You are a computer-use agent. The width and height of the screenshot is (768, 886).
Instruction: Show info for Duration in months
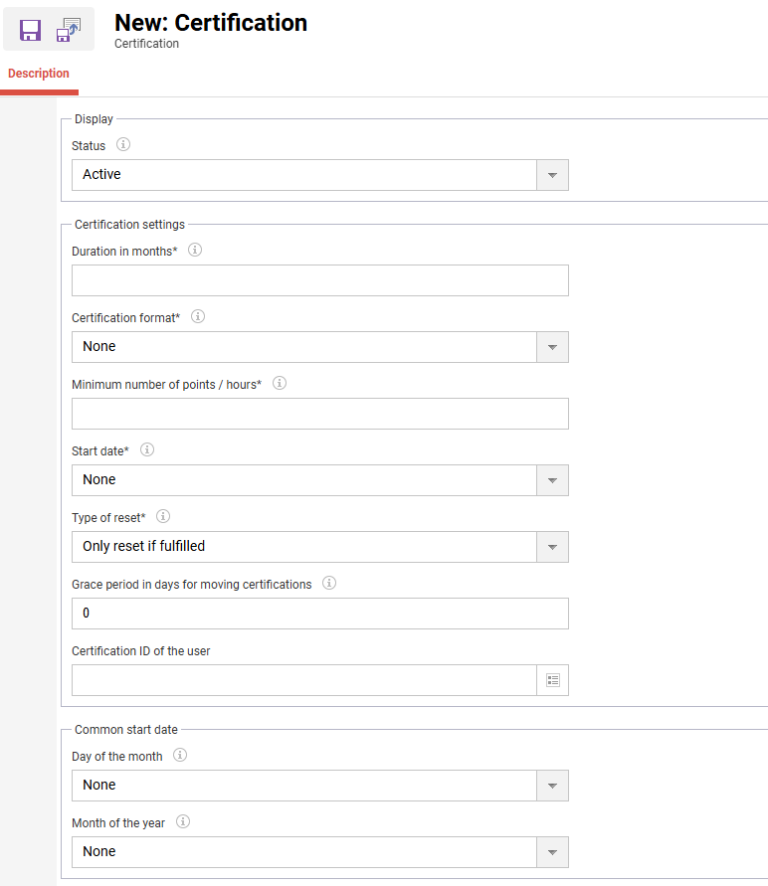(x=195, y=250)
